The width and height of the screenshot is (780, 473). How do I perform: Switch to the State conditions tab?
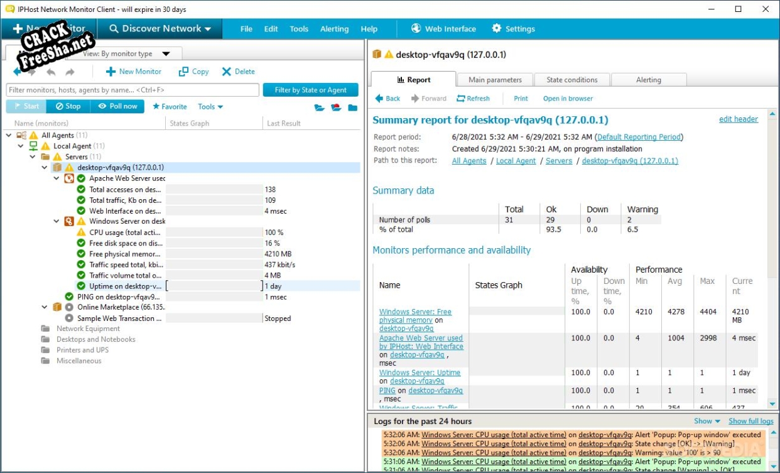[571, 80]
